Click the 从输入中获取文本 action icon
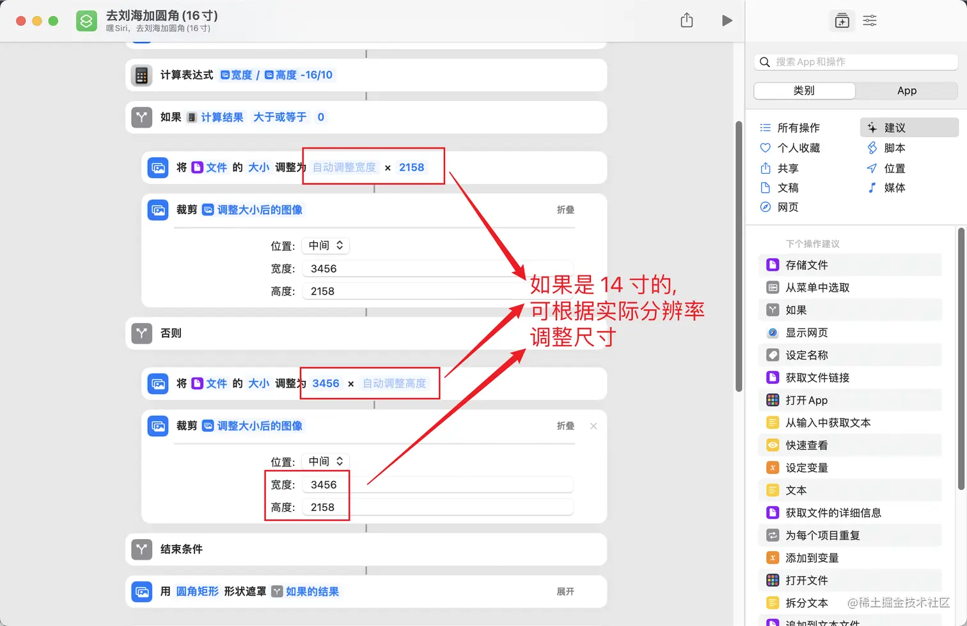967x626 pixels. 773,423
